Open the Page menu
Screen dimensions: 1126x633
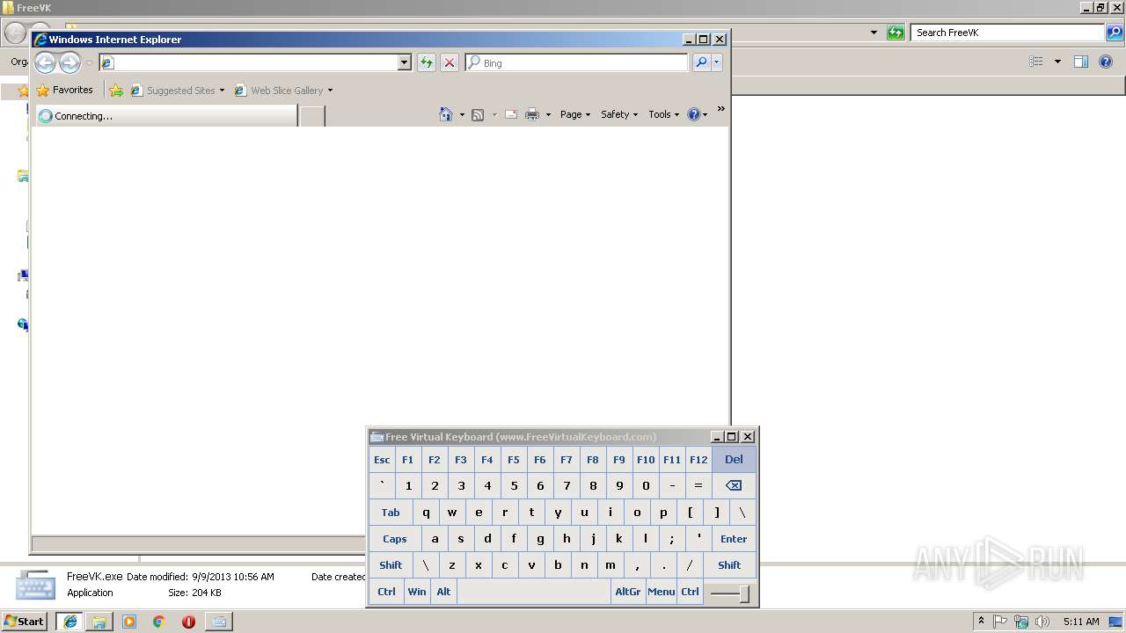coord(575,114)
